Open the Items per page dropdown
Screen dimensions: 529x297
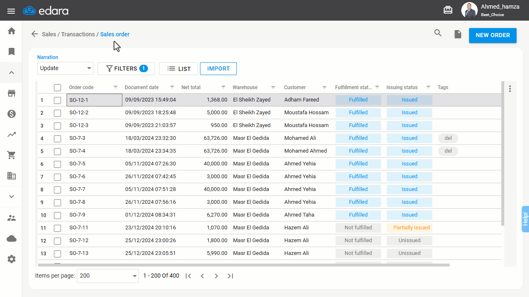108,276
